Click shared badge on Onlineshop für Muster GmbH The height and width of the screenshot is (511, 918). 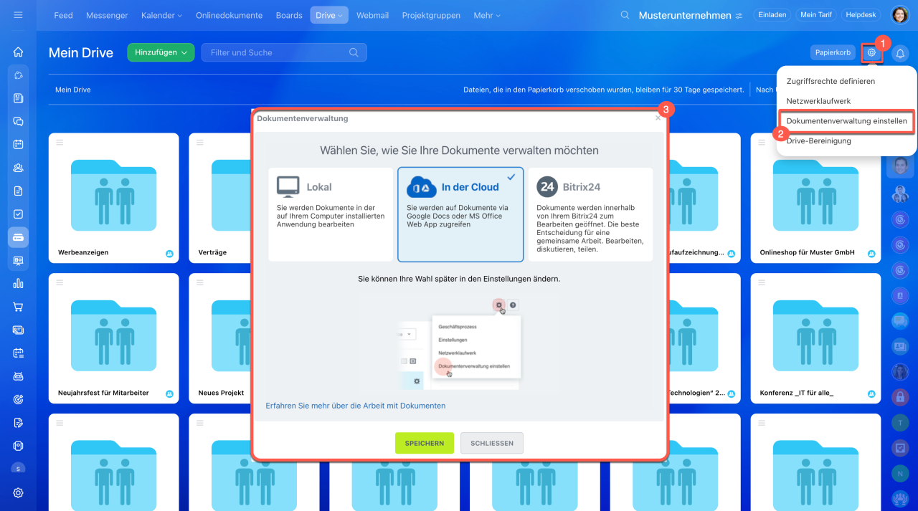coord(871,253)
